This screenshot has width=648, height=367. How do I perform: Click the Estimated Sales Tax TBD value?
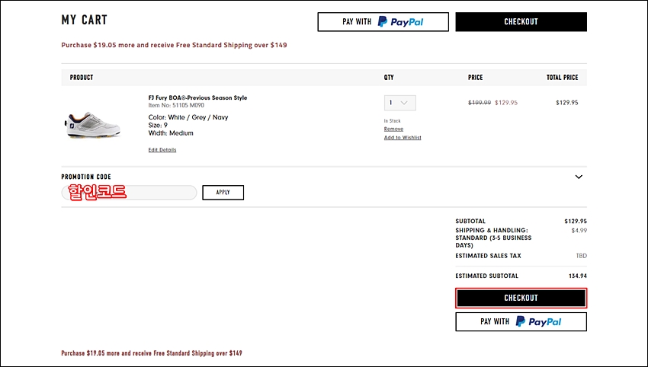[x=582, y=256]
